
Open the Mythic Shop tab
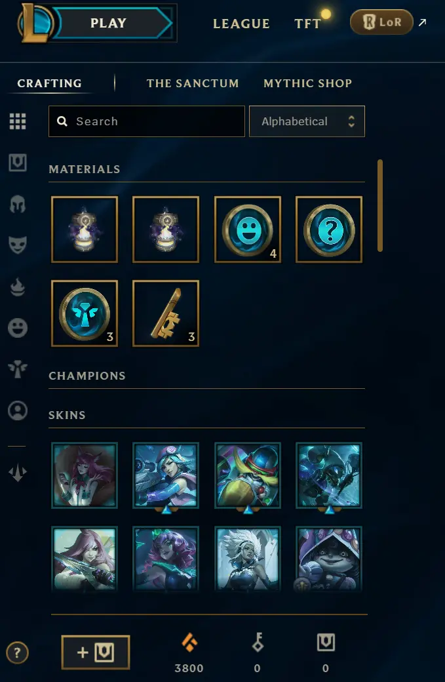tap(307, 83)
